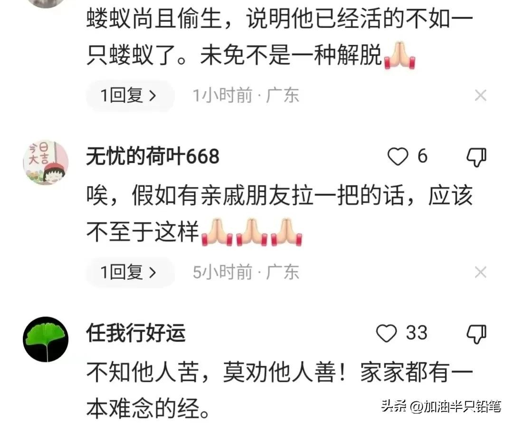Open the green ginkgo leaf avatar
The height and width of the screenshot is (424, 513).
[x=46, y=339]
